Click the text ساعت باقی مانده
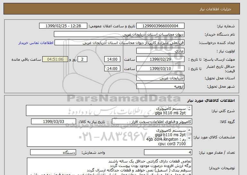Screen dimensions: 247x175 point(26,60)
